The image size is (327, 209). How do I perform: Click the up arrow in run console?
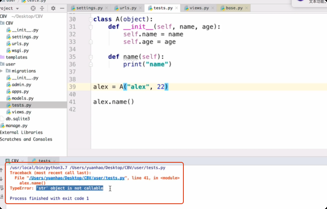[x=2, y=170]
